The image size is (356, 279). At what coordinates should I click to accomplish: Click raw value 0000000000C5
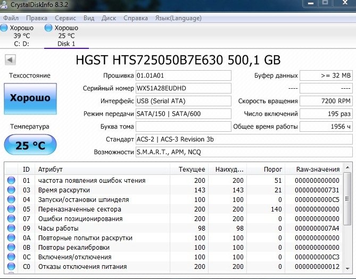[317, 199]
